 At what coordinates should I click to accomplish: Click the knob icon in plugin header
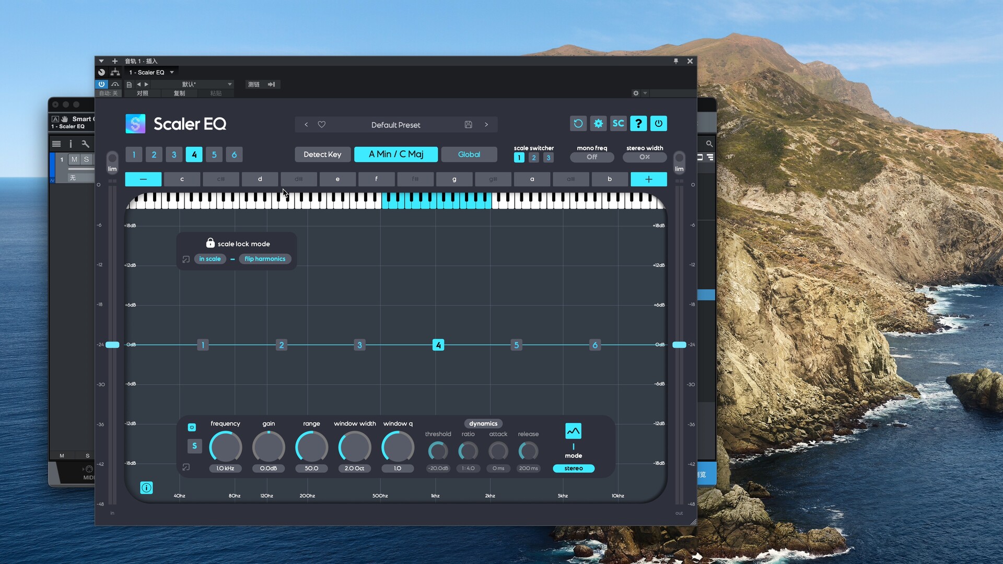click(x=102, y=72)
